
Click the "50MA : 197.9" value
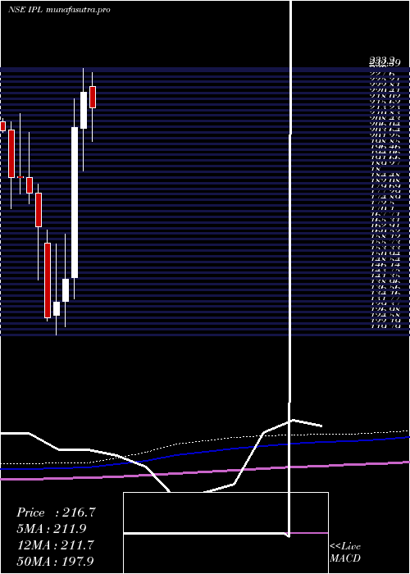pos(57,561)
